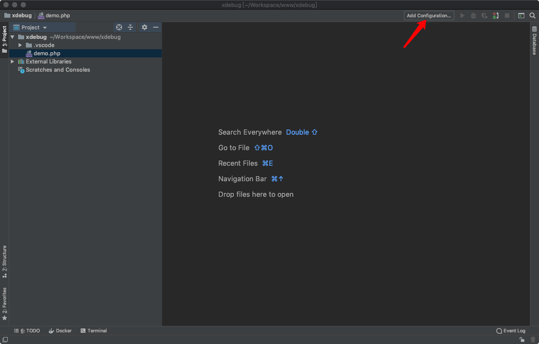Open the Terminal tool window

pos(94,331)
